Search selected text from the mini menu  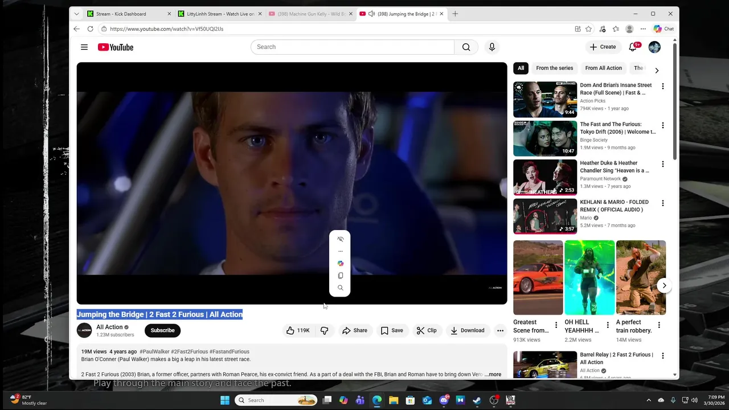340,288
